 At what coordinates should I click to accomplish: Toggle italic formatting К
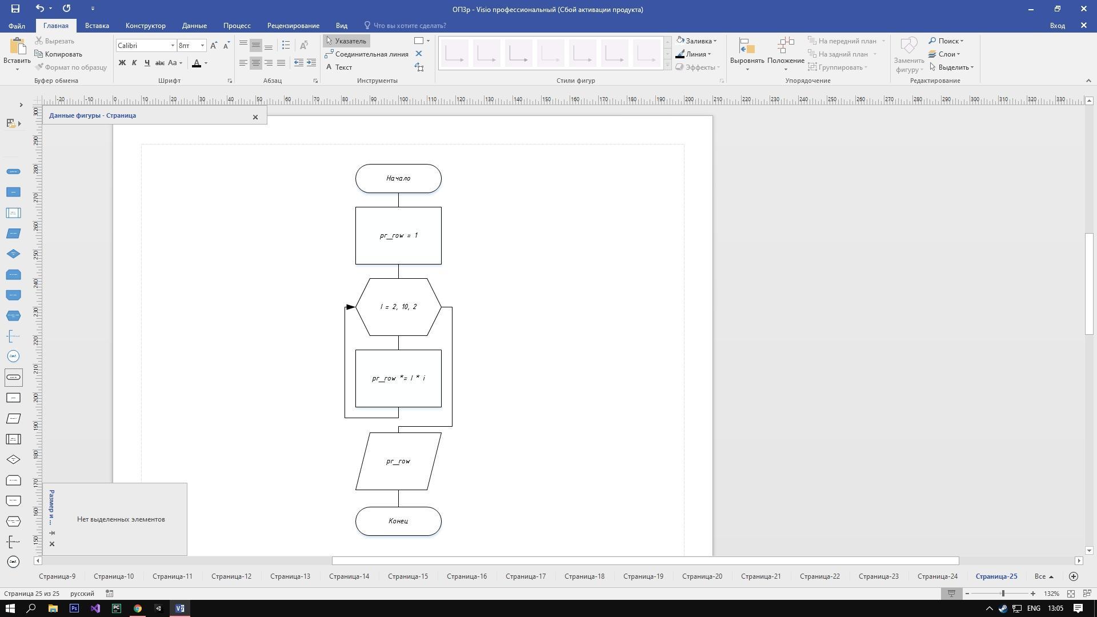(x=134, y=63)
